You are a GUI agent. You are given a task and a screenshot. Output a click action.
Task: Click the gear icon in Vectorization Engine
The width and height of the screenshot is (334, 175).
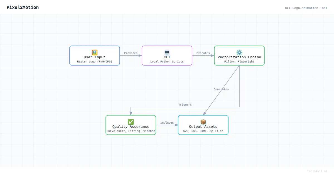[x=239, y=52]
